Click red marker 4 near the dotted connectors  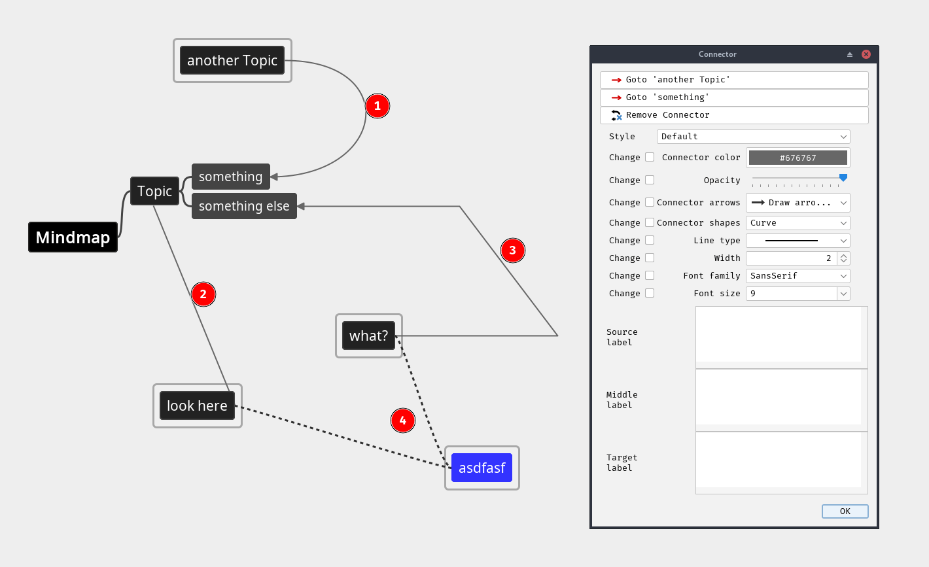coord(403,421)
